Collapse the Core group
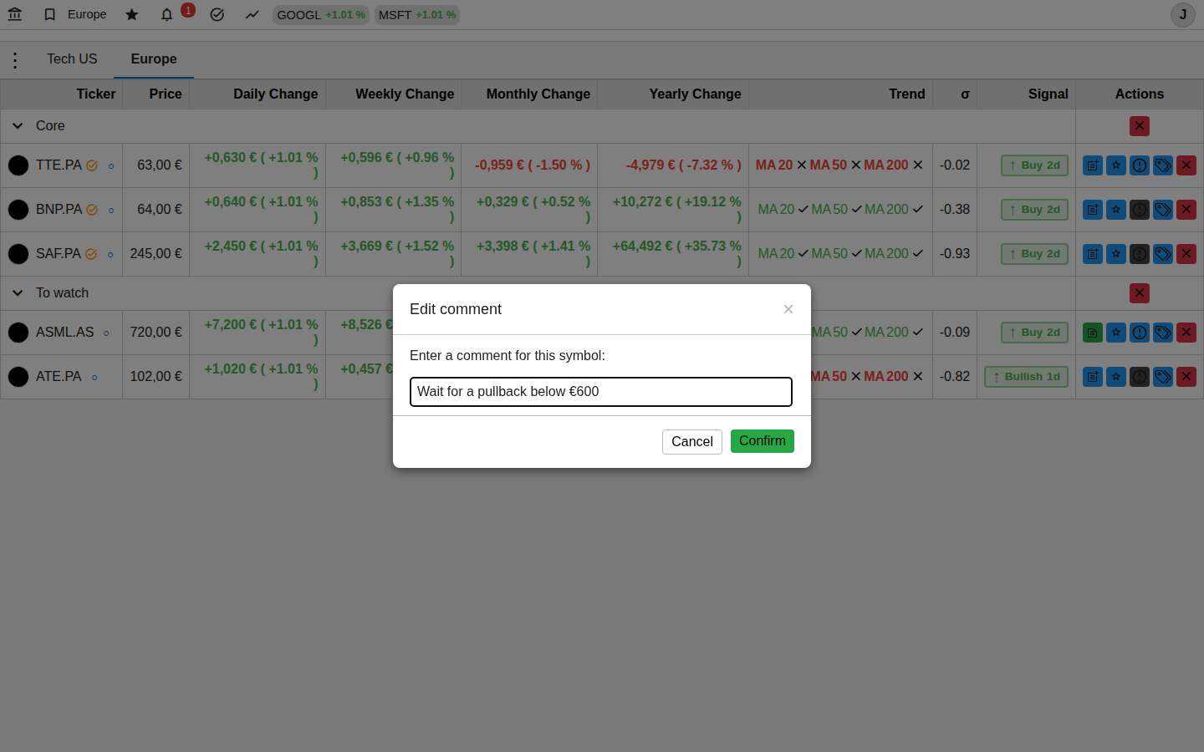Screen dimensions: 1204x752 [x=18, y=126]
